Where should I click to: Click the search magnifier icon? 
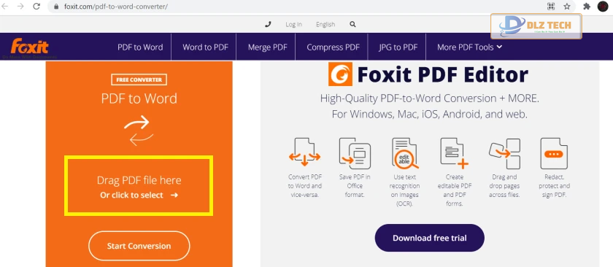pos(352,24)
